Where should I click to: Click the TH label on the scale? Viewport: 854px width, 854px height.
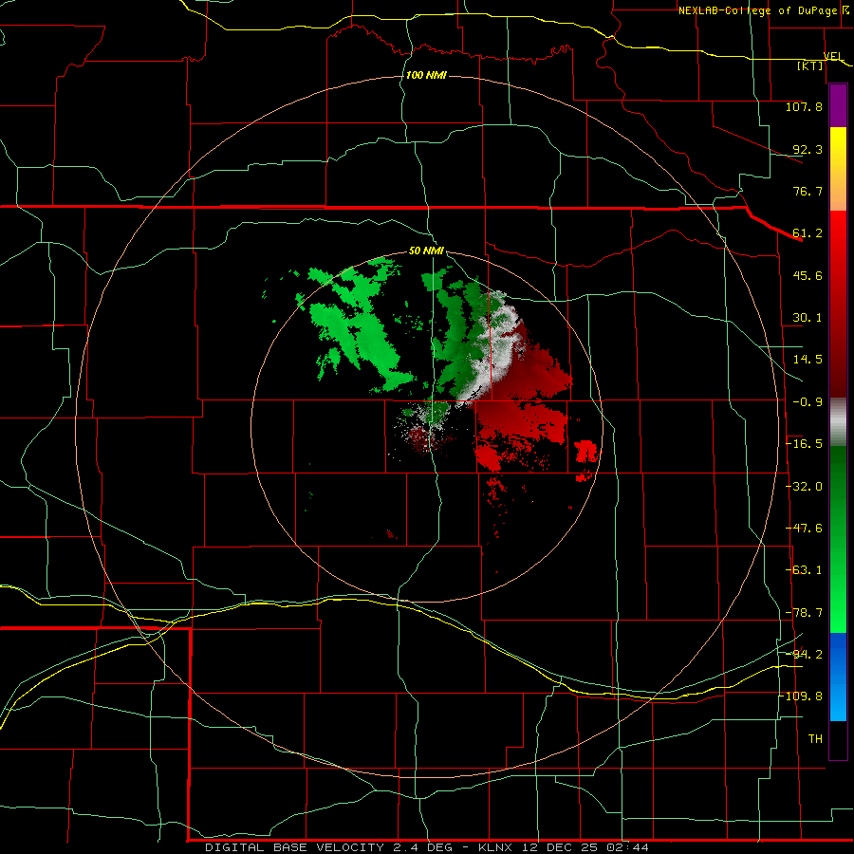pos(815,738)
